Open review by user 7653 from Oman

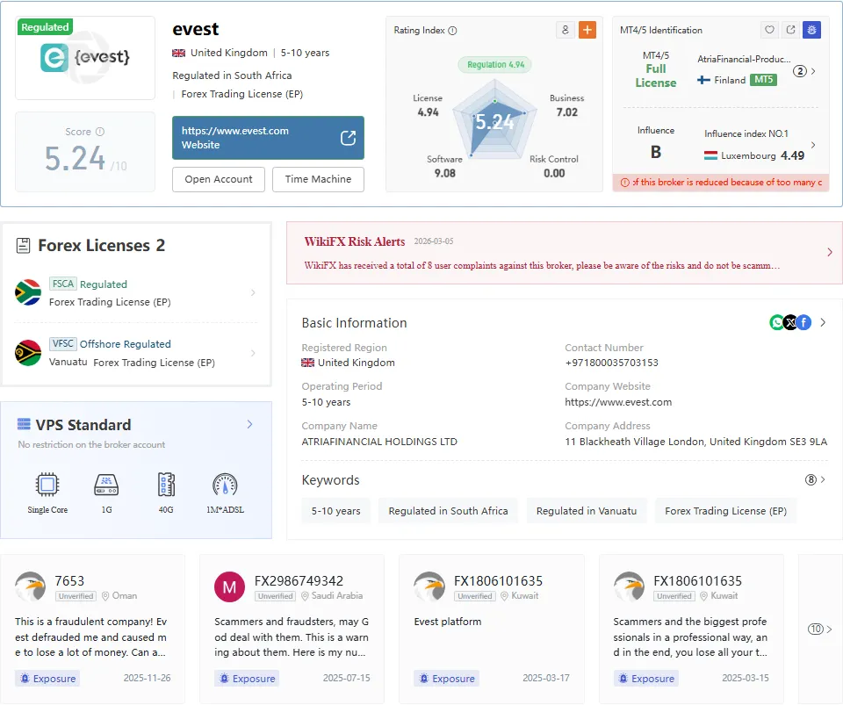[x=91, y=637]
